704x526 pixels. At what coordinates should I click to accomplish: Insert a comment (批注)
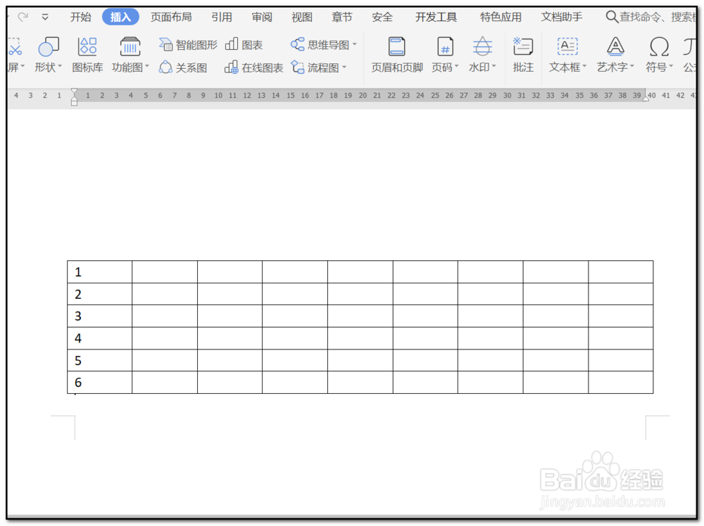(523, 55)
